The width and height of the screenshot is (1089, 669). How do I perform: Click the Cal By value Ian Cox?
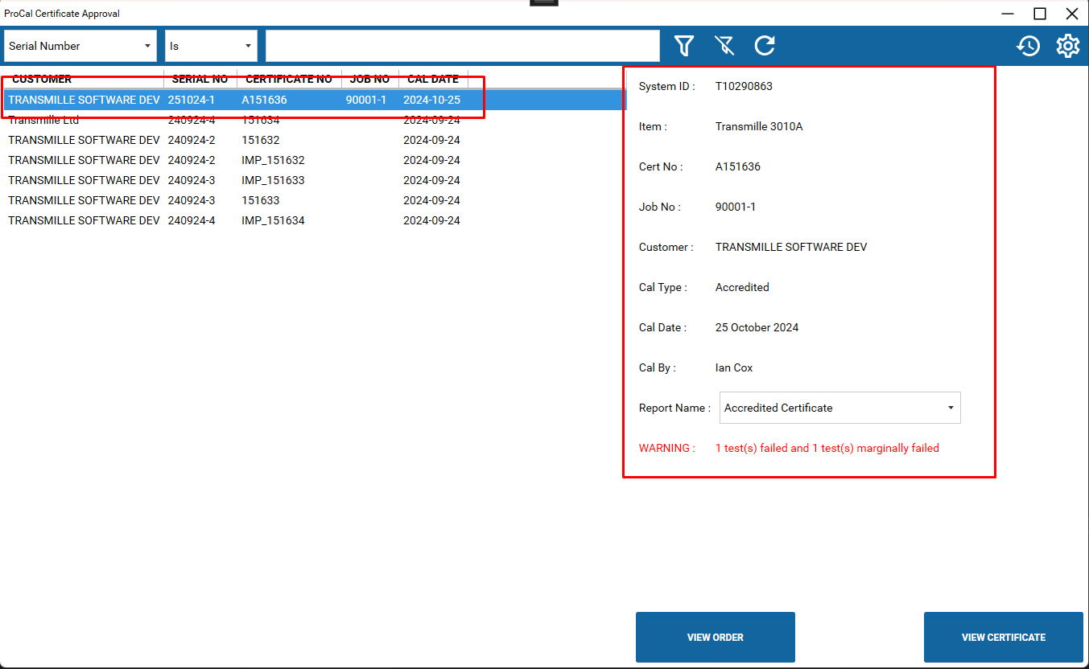[x=734, y=367]
